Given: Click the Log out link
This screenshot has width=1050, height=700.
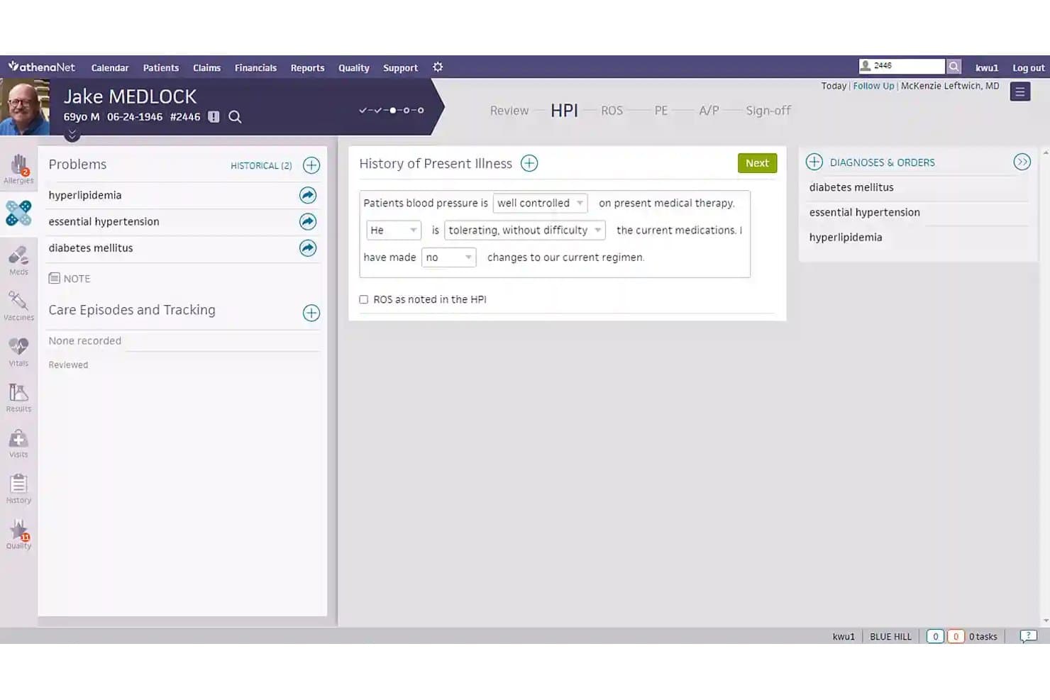Looking at the screenshot, I should (x=1028, y=68).
